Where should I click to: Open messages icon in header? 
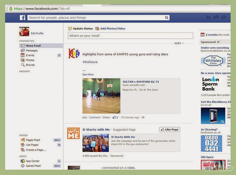coord(216,18)
